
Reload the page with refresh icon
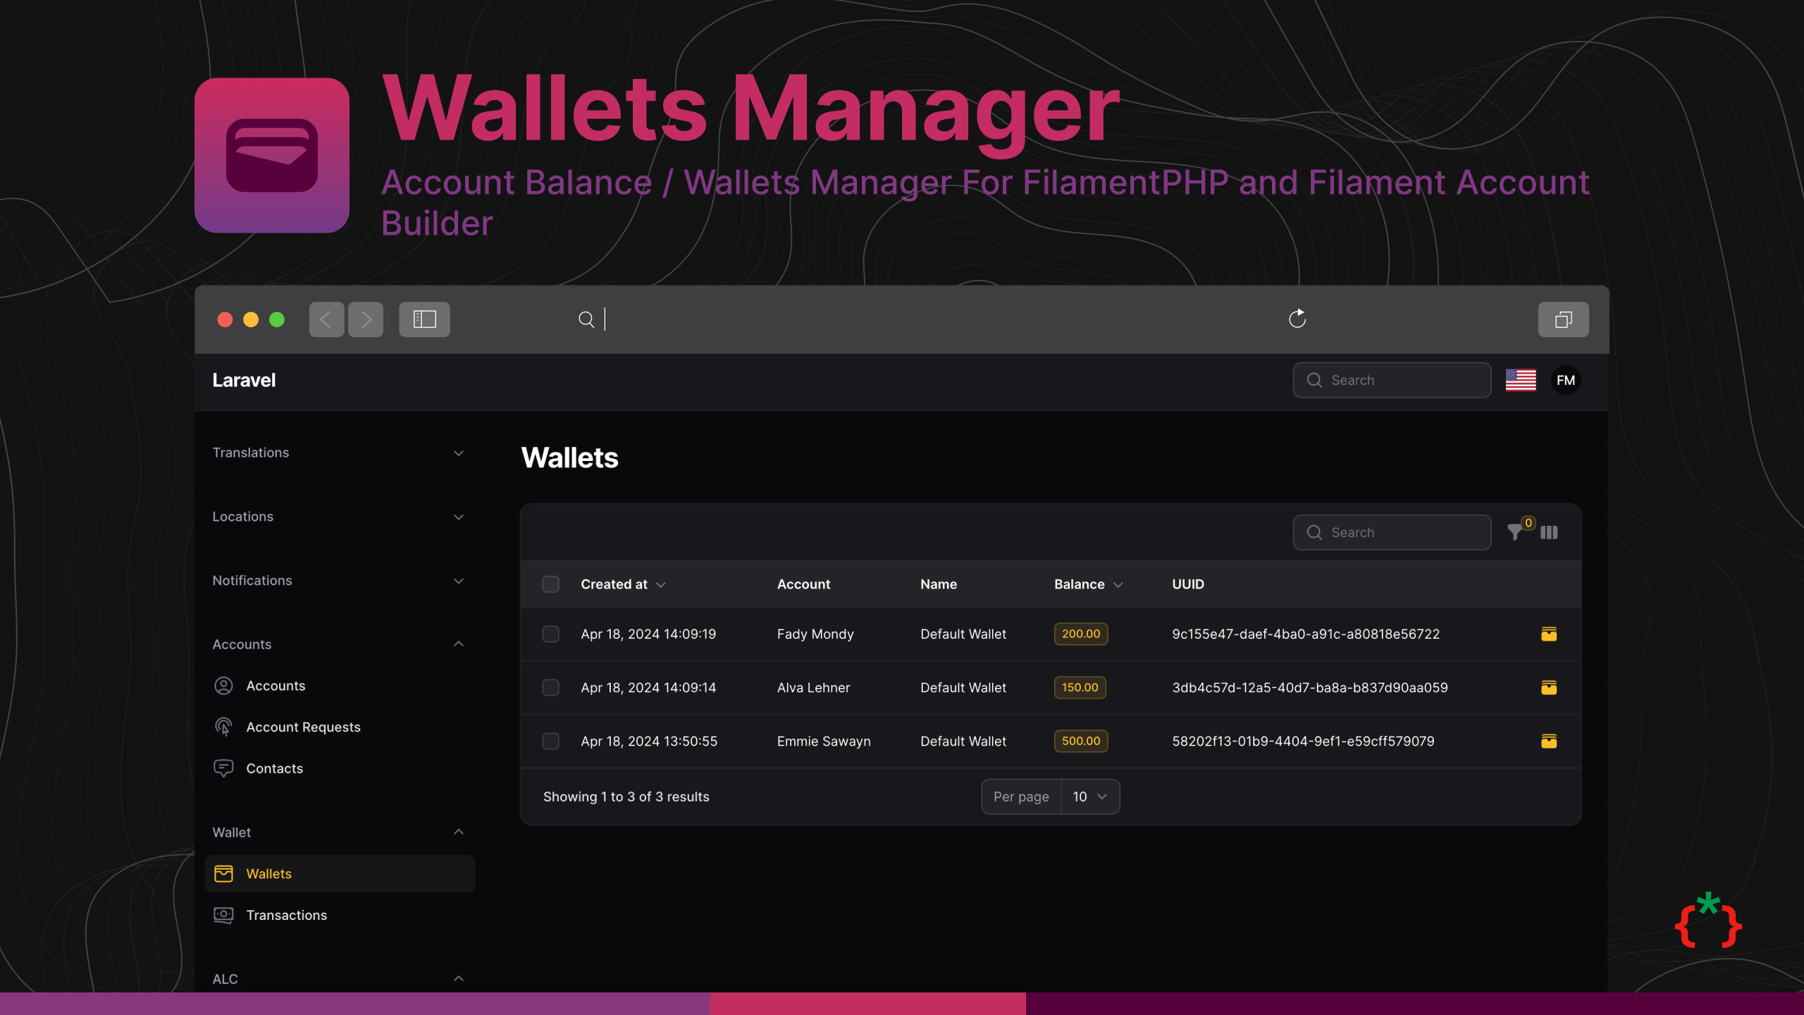[1297, 319]
